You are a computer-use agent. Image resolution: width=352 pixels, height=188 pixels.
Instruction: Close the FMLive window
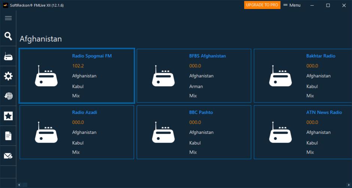(x=344, y=5)
